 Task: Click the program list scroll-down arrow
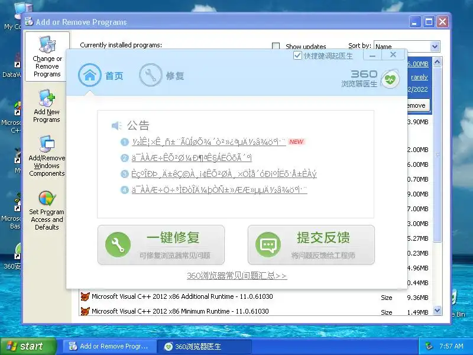tap(437, 310)
